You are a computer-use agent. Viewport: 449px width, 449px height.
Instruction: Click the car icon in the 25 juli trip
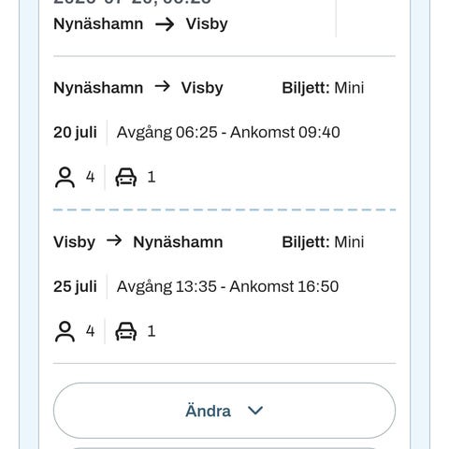(x=126, y=331)
